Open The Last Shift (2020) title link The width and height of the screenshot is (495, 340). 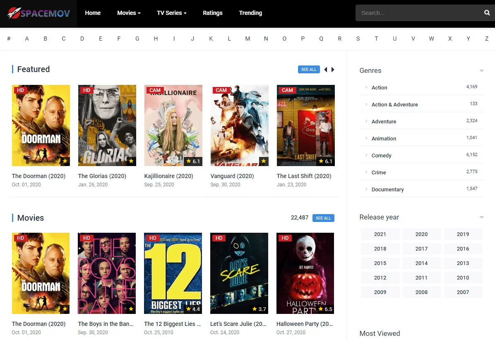click(x=304, y=176)
